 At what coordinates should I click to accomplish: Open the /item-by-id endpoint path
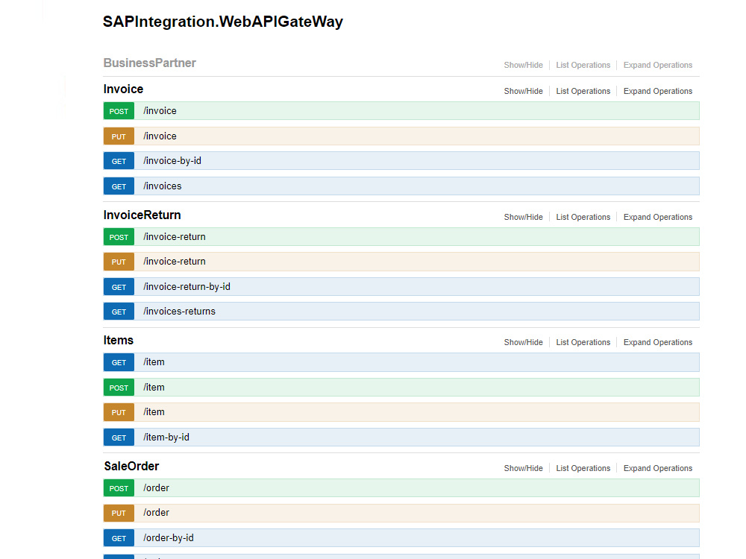[x=166, y=438]
